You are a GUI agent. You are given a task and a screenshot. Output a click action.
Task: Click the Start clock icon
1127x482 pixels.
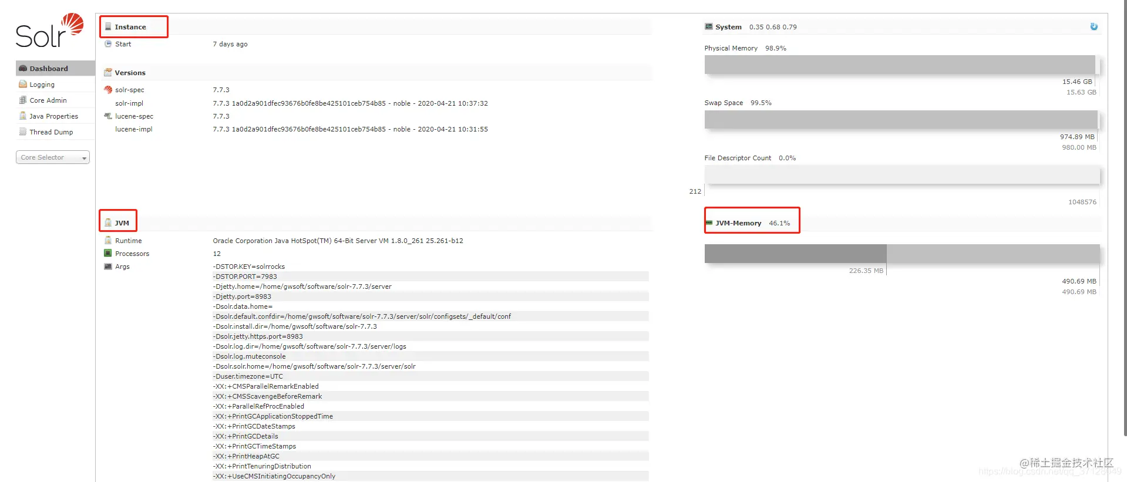pos(108,43)
